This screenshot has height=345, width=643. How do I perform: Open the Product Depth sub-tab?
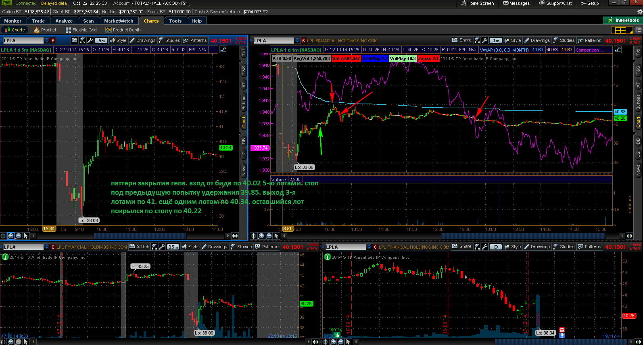tap(123, 30)
